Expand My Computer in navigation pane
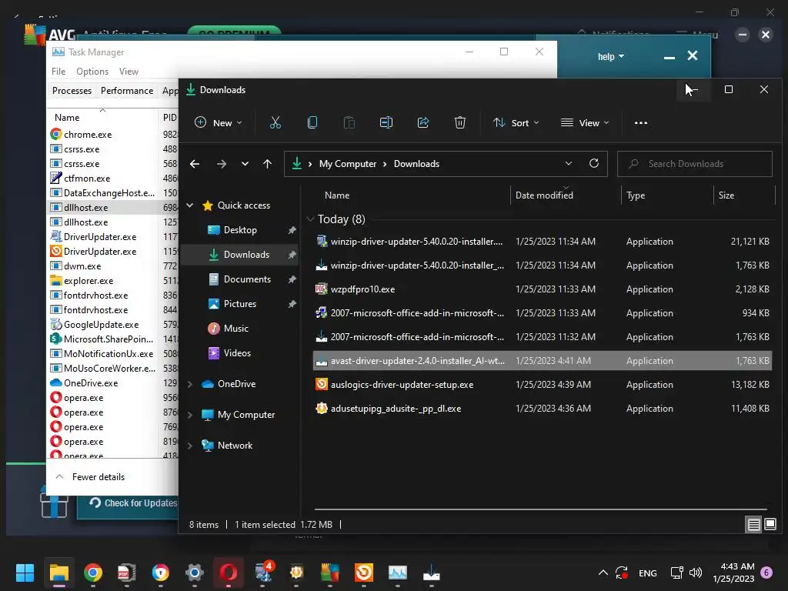788x591 pixels. pos(190,415)
